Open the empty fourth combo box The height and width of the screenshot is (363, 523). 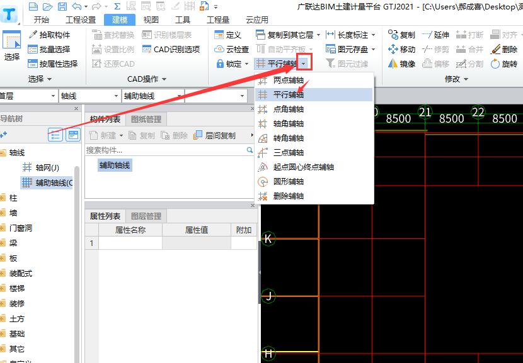click(216, 96)
